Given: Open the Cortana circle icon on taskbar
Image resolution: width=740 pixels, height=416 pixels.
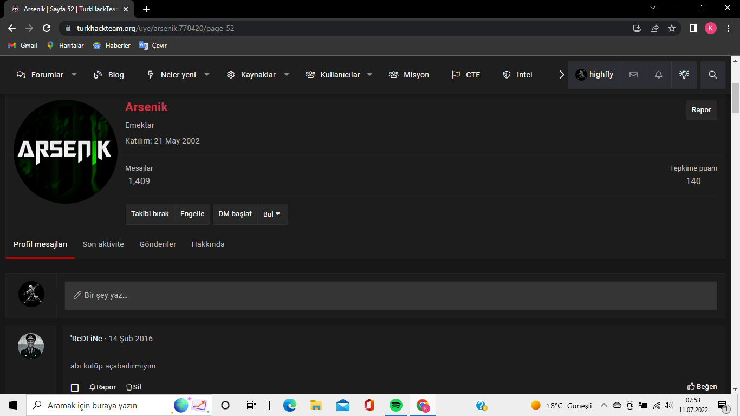Looking at the screenshot, I should tap(226, 405).
